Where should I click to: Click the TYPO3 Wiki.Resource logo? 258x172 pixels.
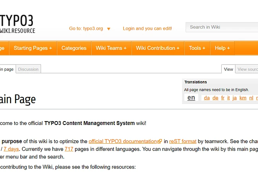tap(17, 24)
